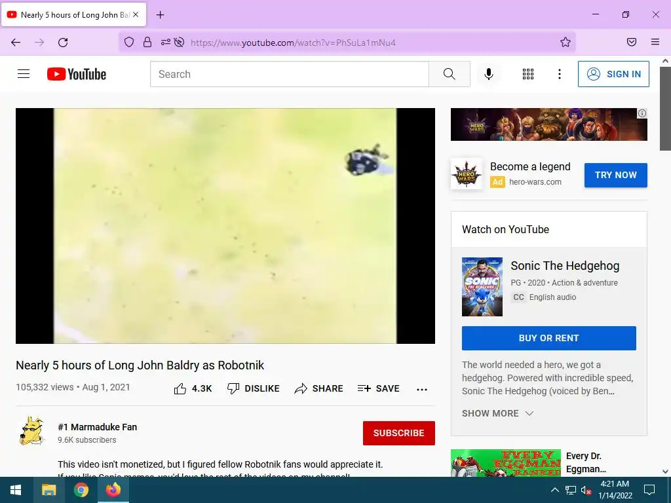Open the Every Dr. Eggman Ranked thumbnail
The image size is (671, 503).
tap(505, 463)
